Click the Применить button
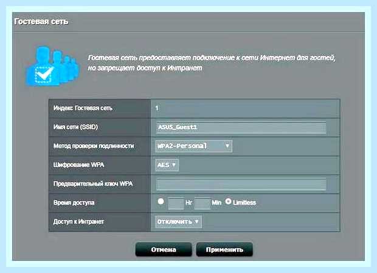The image size is (377, 273). tap(224, 249)
